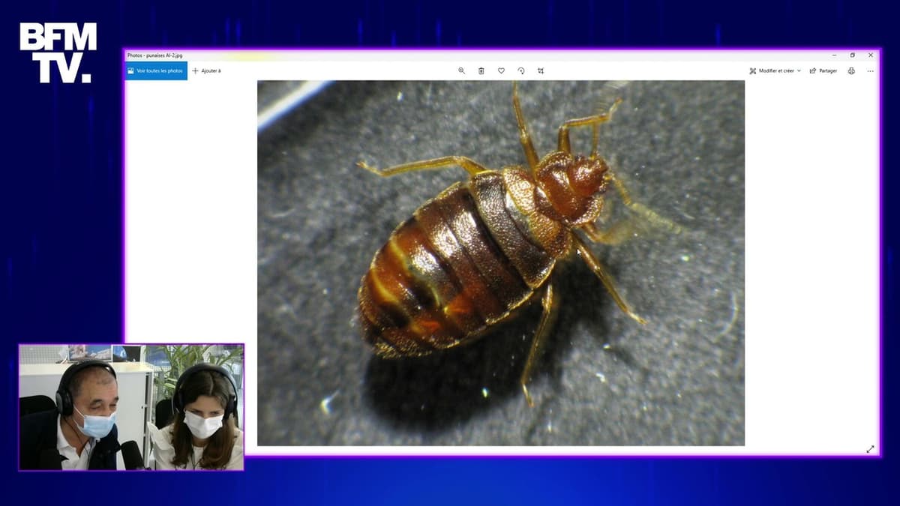Click Voir toutes les photos
This screenshot has width=900, height=506.
tap(155, 70)
